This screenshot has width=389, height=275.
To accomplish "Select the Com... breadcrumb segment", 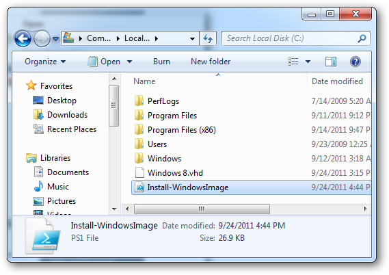I will coord(98,38).
